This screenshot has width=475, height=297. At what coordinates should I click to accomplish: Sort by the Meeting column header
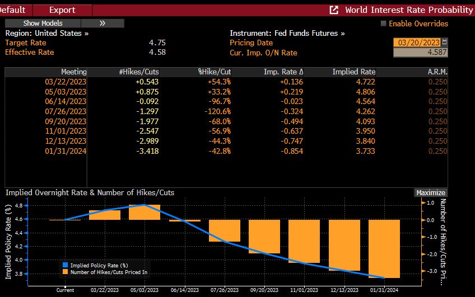[73, 72]
